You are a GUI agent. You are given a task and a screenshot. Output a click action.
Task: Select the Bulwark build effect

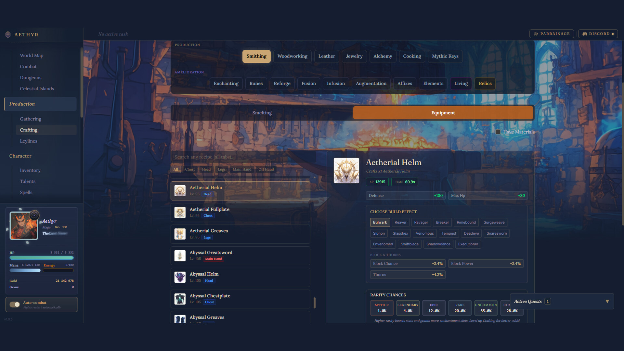380,222
